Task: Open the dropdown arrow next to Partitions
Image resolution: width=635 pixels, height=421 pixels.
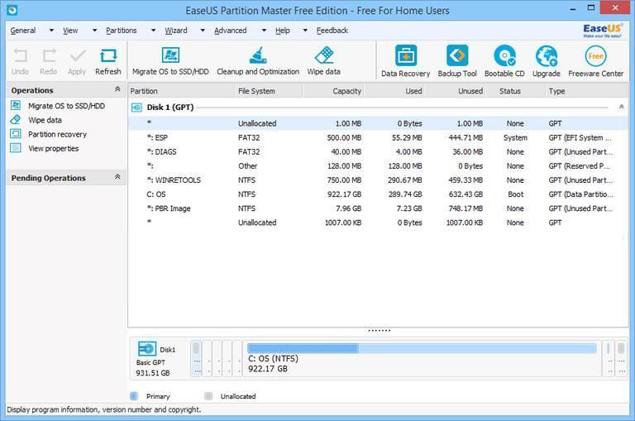Action: point(154,31)
